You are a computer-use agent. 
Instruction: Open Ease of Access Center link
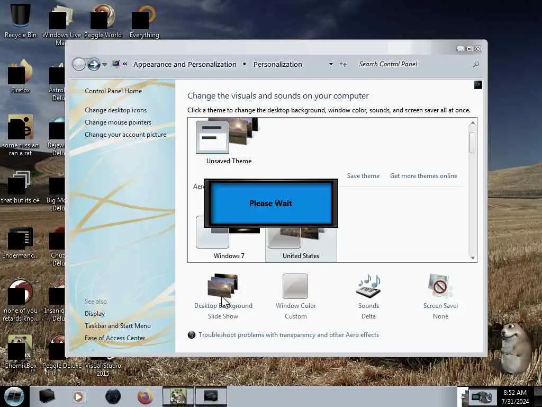pos(115,338)
